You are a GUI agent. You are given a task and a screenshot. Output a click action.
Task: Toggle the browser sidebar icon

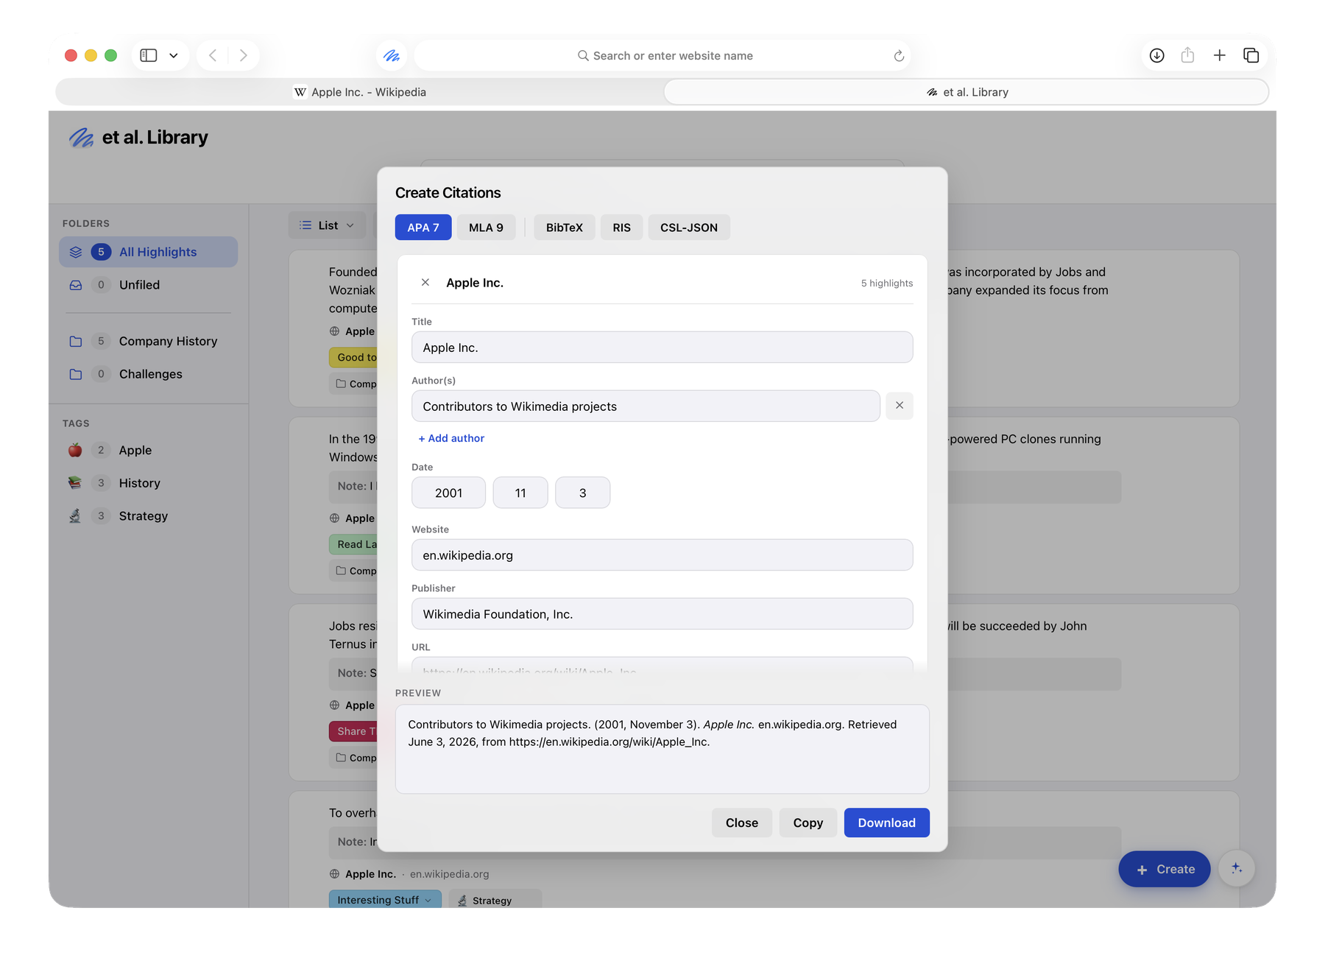[x=149, y=55]
